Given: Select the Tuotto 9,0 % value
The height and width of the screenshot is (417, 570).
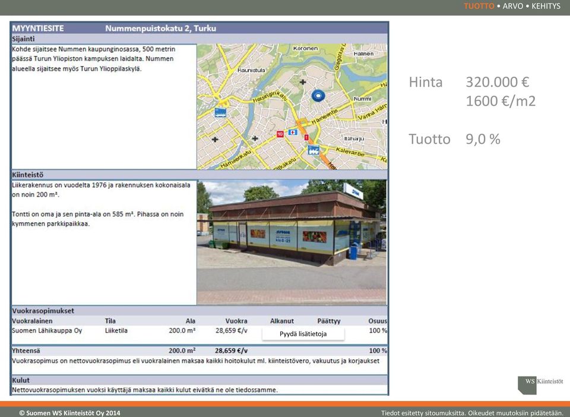Looking at the screenshot, I should (483, 139).
